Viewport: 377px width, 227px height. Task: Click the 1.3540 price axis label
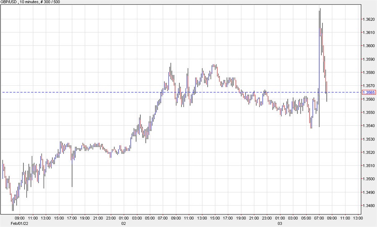coord(369,126)
